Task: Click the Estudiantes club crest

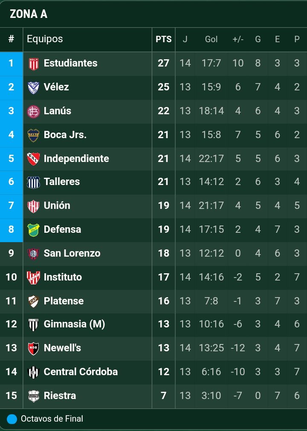Action: (x=33, y=64)
